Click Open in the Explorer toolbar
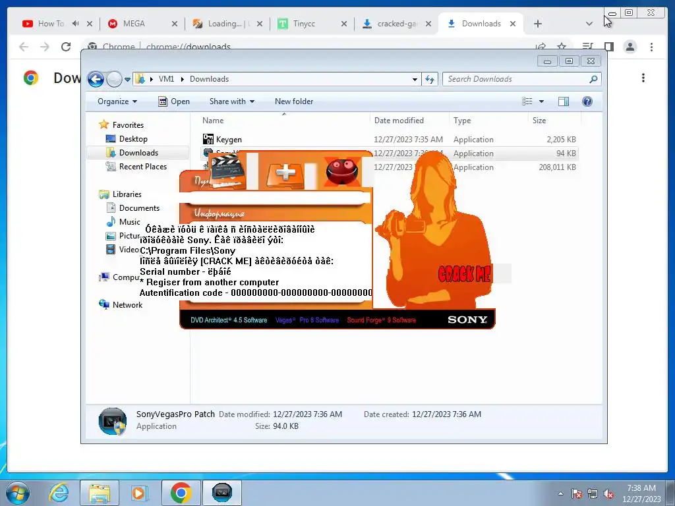This screenshot has width=675, height=506. point(174,101)
